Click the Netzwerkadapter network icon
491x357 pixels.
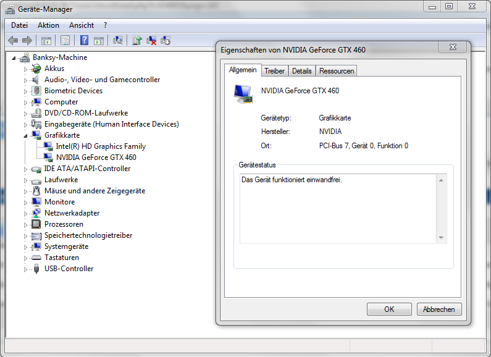[x=36, y=213]
